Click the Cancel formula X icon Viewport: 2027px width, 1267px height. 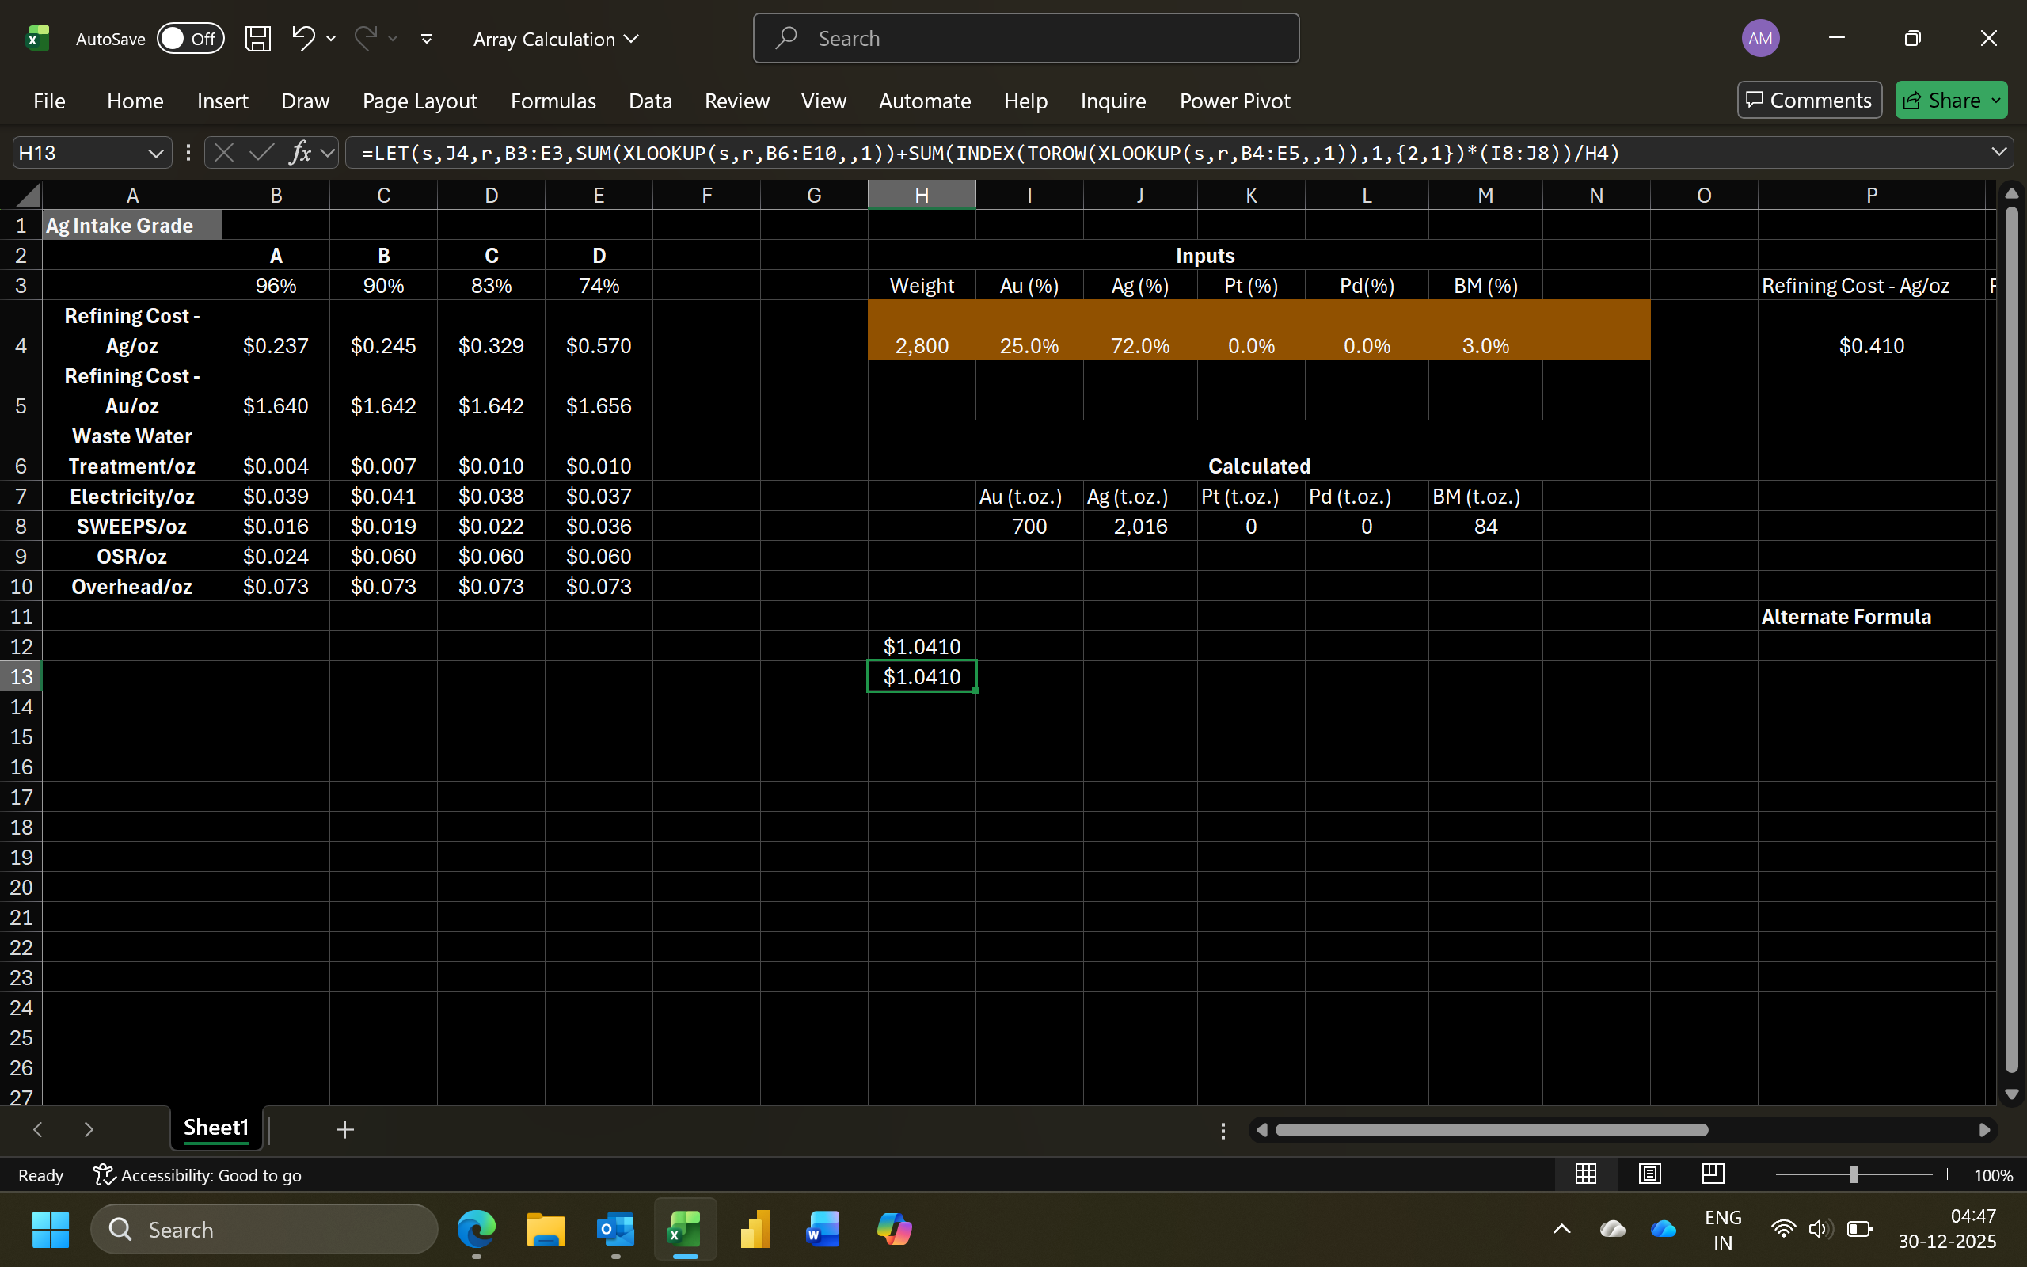tap(223, 153)
